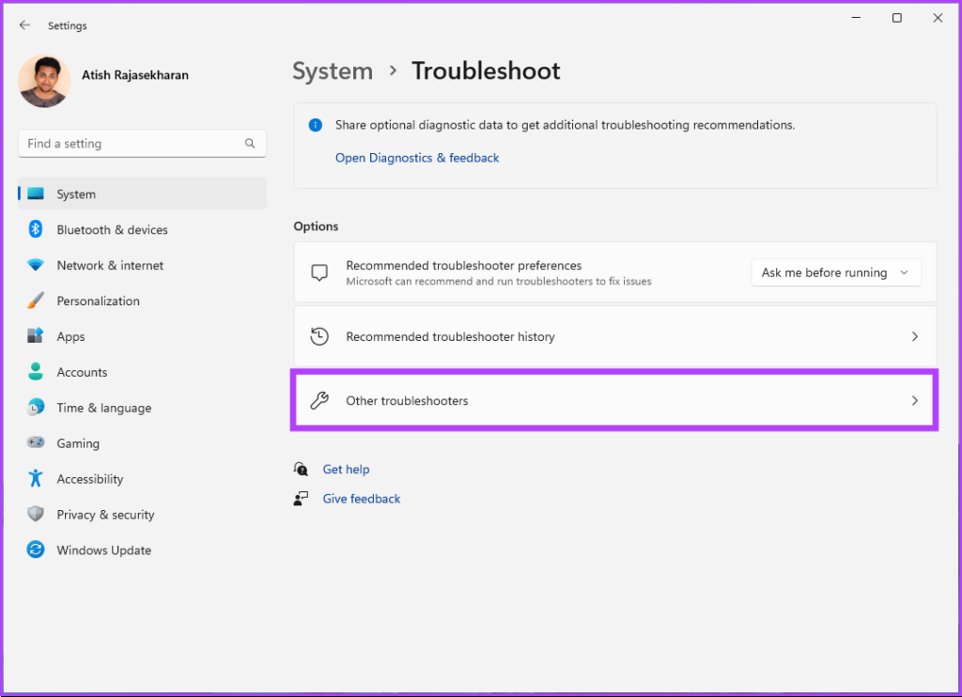This screenshot has height=697, width=962.
Task: Click the Windows Update sync icon
Action: click(x=36, y=550)
